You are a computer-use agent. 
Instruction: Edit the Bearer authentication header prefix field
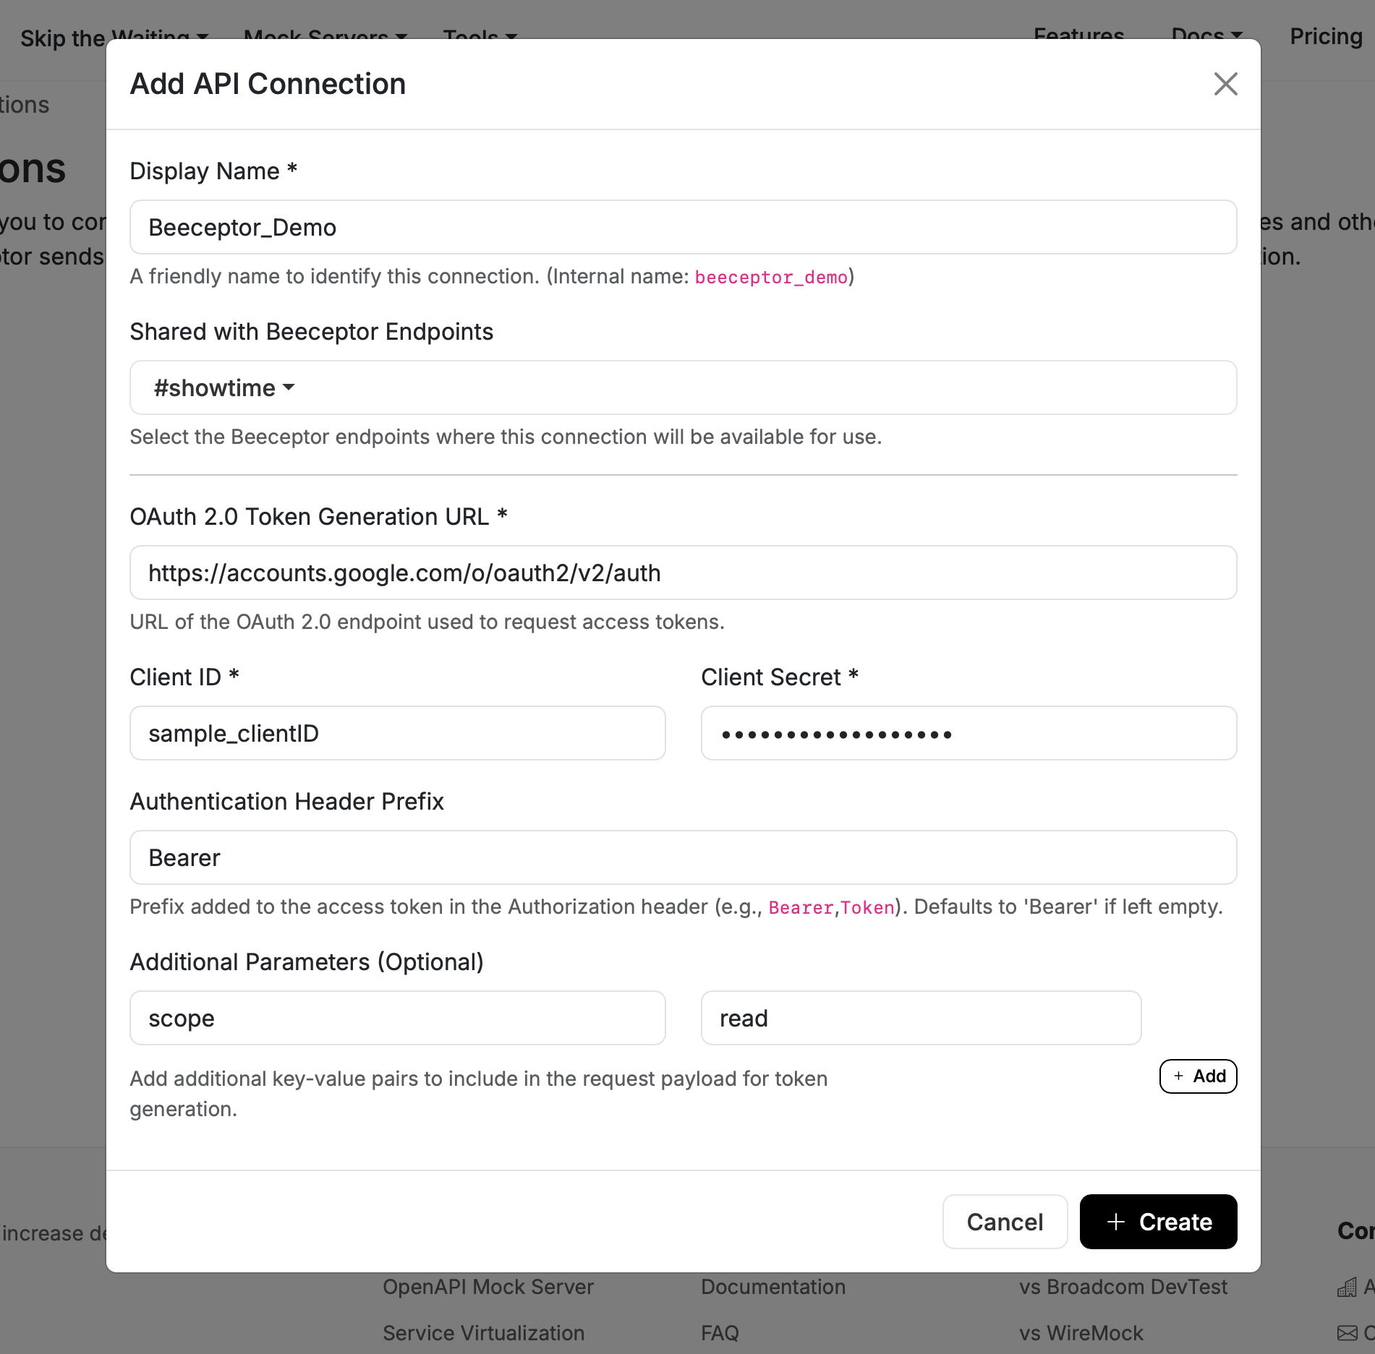[x=682, y=857]
